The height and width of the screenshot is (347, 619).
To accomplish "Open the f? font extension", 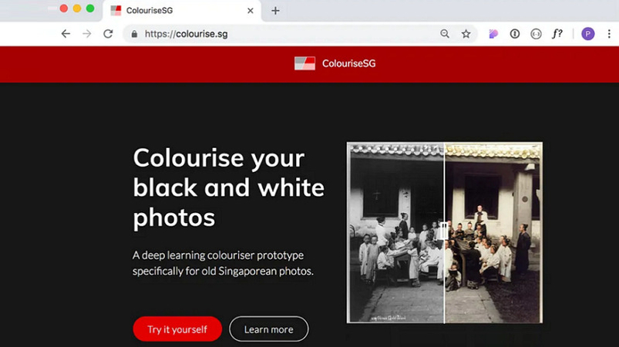I will coord(557,34).
